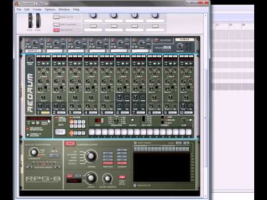The image size is (267, 200).
Task: Open the Edit menu
Action: pyautogui.click(x=27, y=9)
